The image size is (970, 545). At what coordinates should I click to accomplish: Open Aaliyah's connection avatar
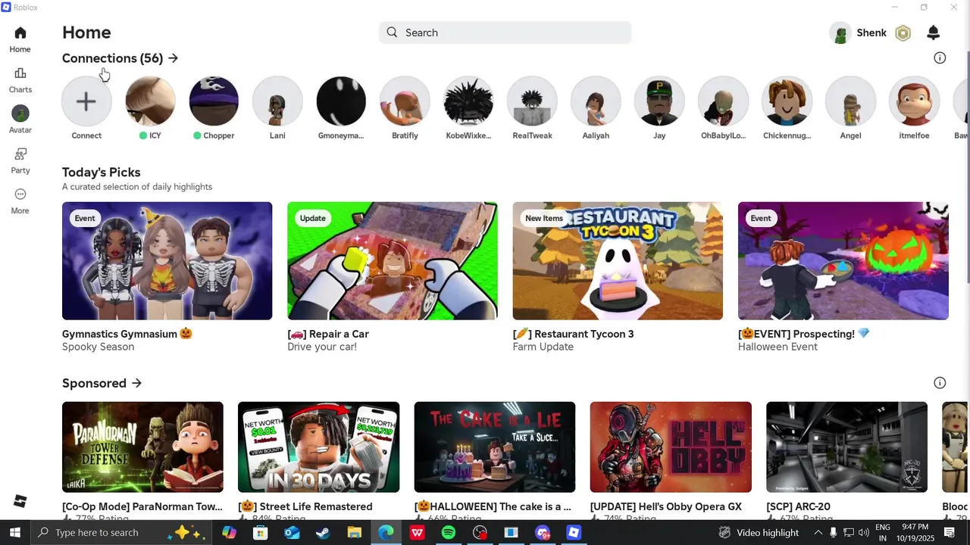596,101
